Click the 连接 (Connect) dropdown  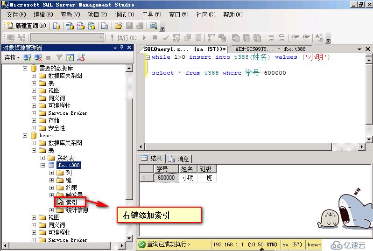(x=12, y=57)
